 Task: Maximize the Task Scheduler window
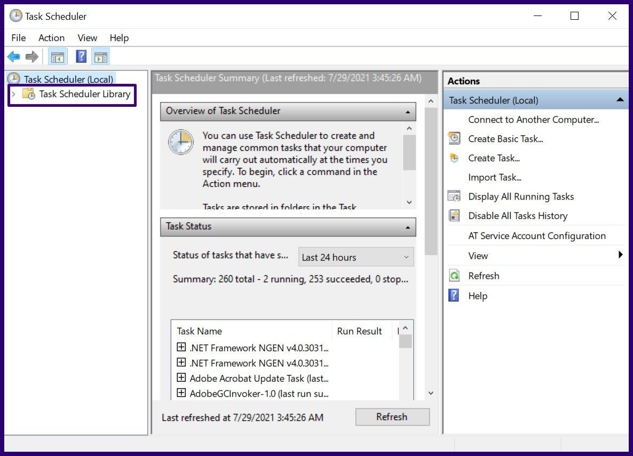pyautogui.click(x=574, y=16)
